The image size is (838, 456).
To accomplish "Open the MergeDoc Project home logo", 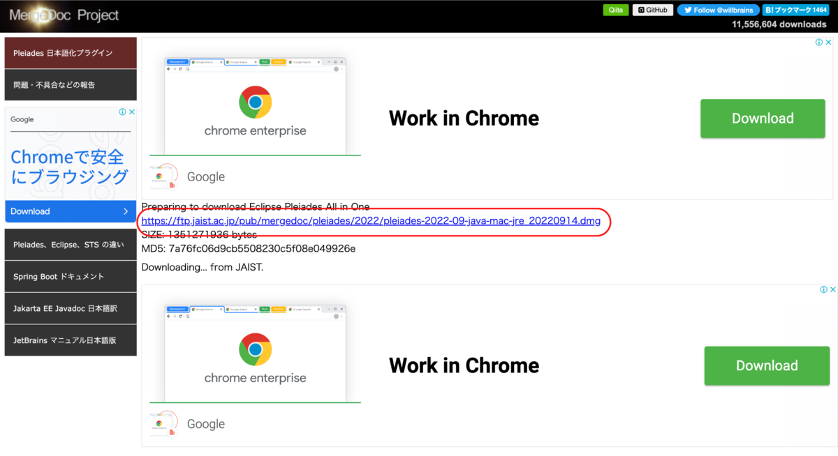I will (x=64, y=15).
